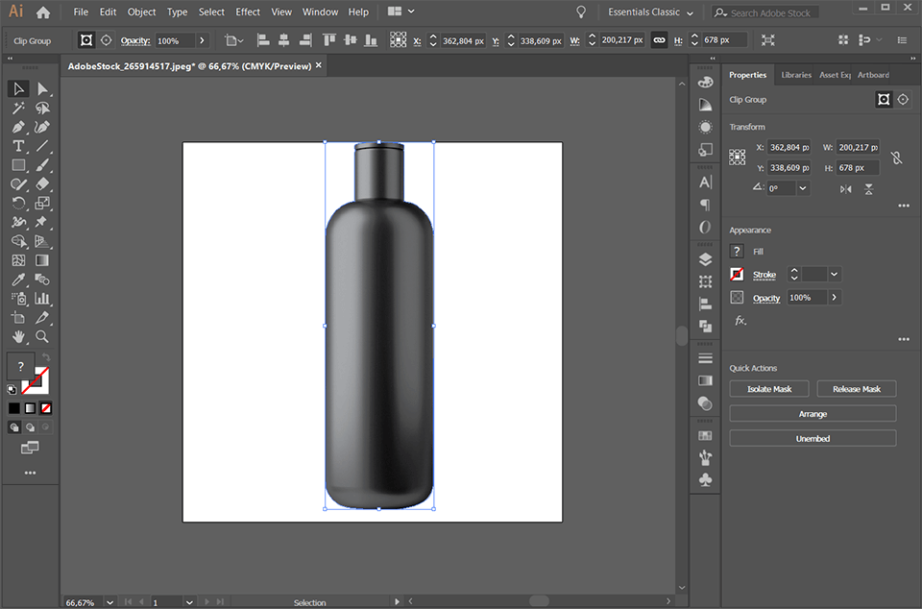This screenshot has height=609, width=922.
Task: Select the Hand tool
Action: pos(17,337)
